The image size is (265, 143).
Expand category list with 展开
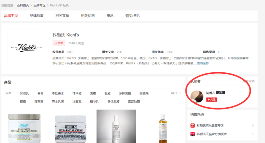pyautogui.click(x=176, y=93)
